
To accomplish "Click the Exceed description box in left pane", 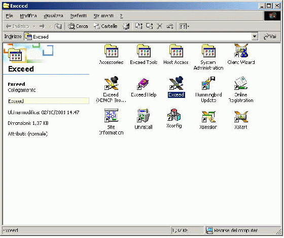I will click(x=48, y=101).
